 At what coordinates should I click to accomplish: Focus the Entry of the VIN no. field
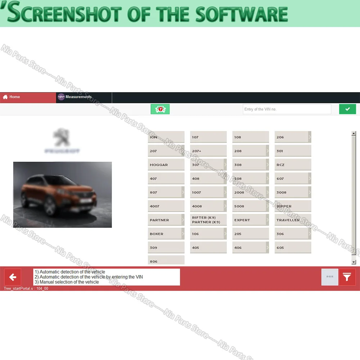coord(287,109)
